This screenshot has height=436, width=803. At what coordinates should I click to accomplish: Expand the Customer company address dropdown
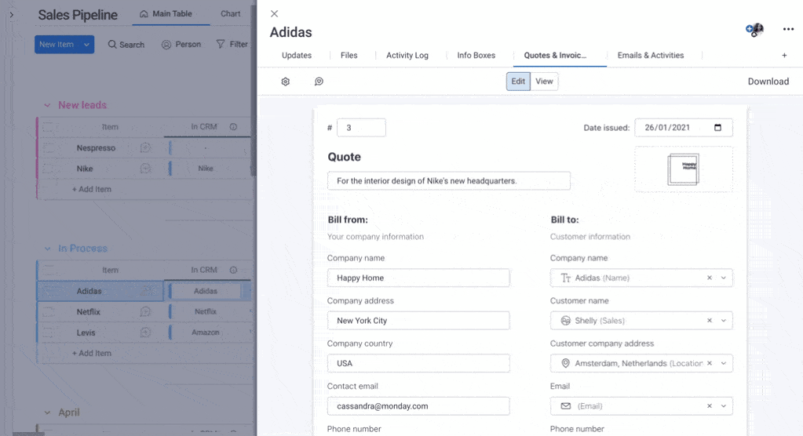(724, 363)
